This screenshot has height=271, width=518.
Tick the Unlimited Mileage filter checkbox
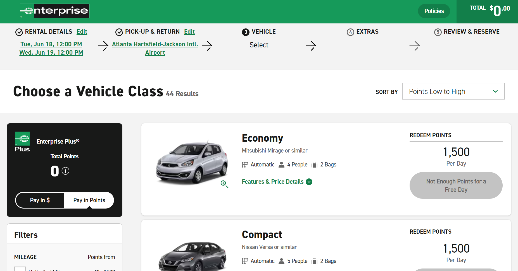20,269
